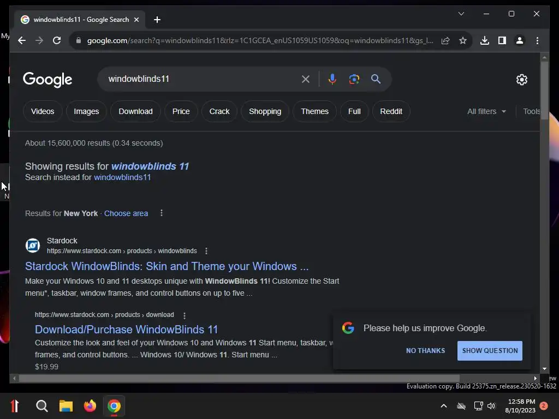Open taskbar Search
Screen dimensions: 559x419
[x=41, y=406]
